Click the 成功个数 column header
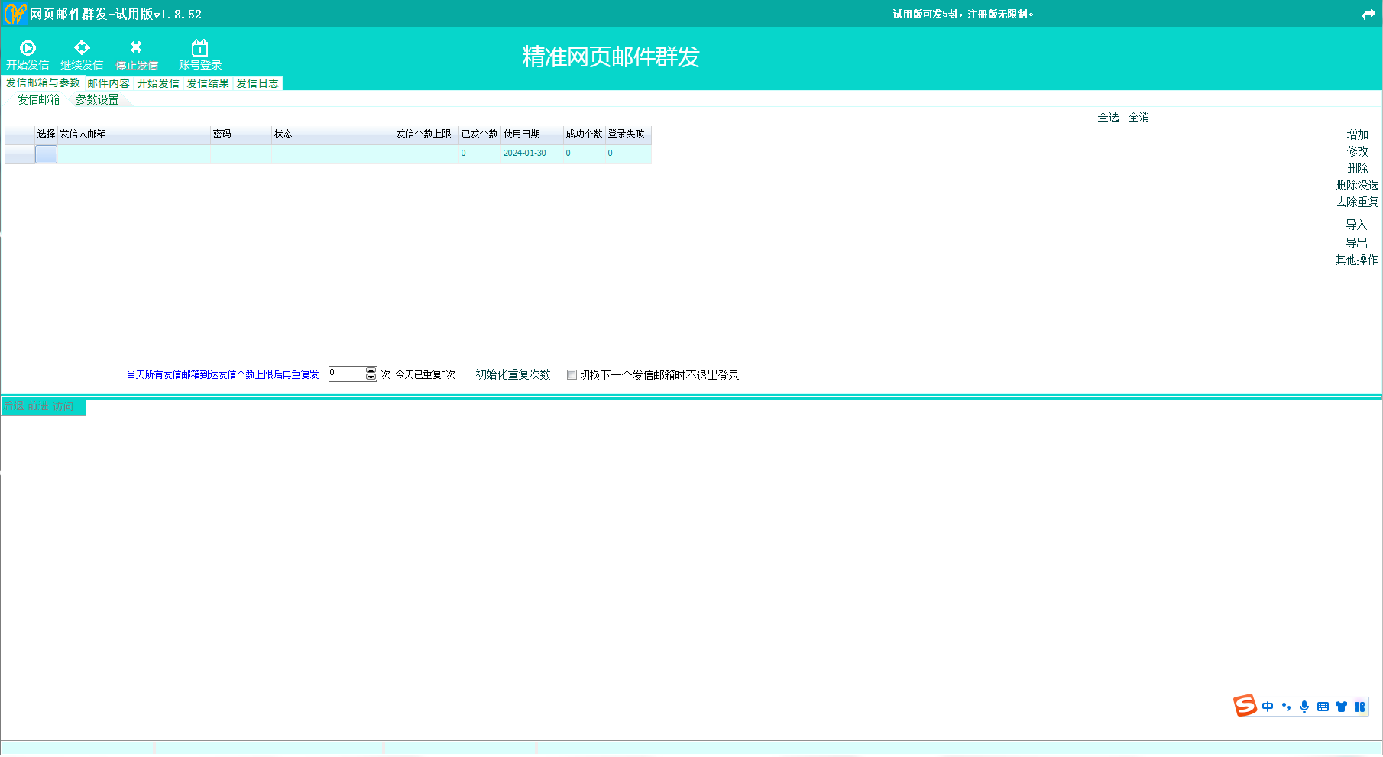The width and height of the screenshot is (1383, 757). pos(585,134)
